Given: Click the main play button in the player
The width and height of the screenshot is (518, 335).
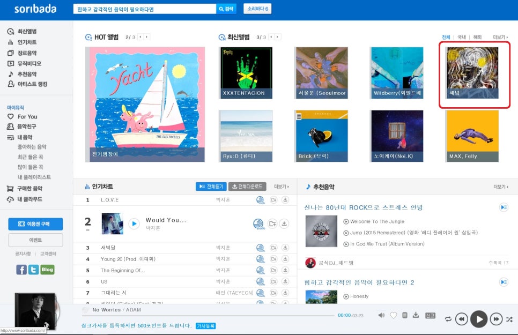Looking at the screenshot, I should (479, 319).
